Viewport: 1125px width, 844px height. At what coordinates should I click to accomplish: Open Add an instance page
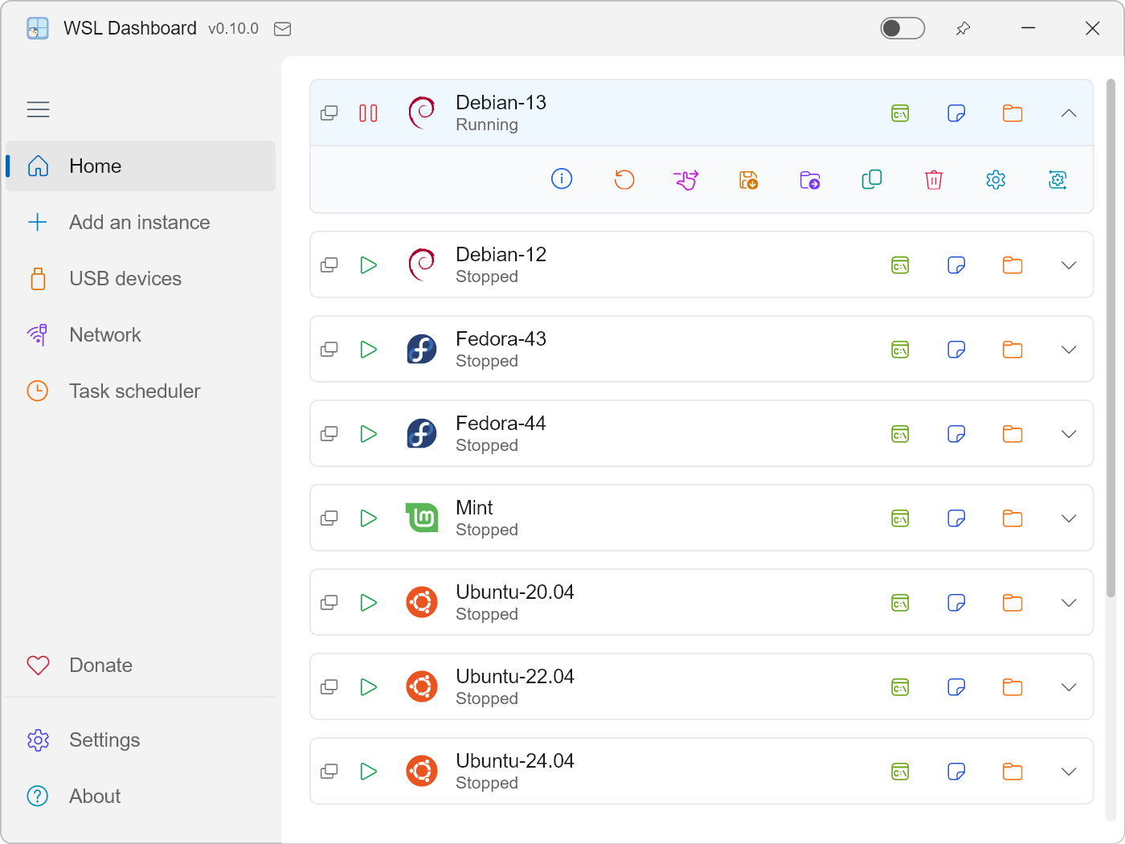141,223
